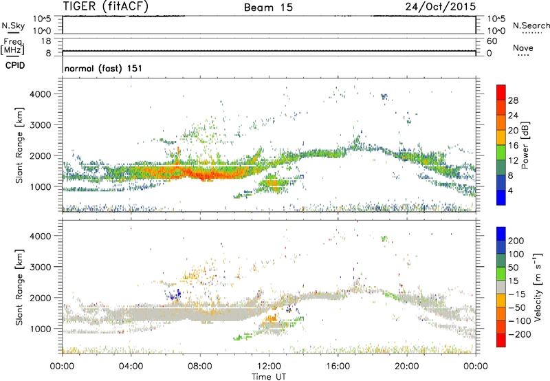550x381 pixels.
Task: Click the '20' label on the Power scale
Action: tap(513, 131)
